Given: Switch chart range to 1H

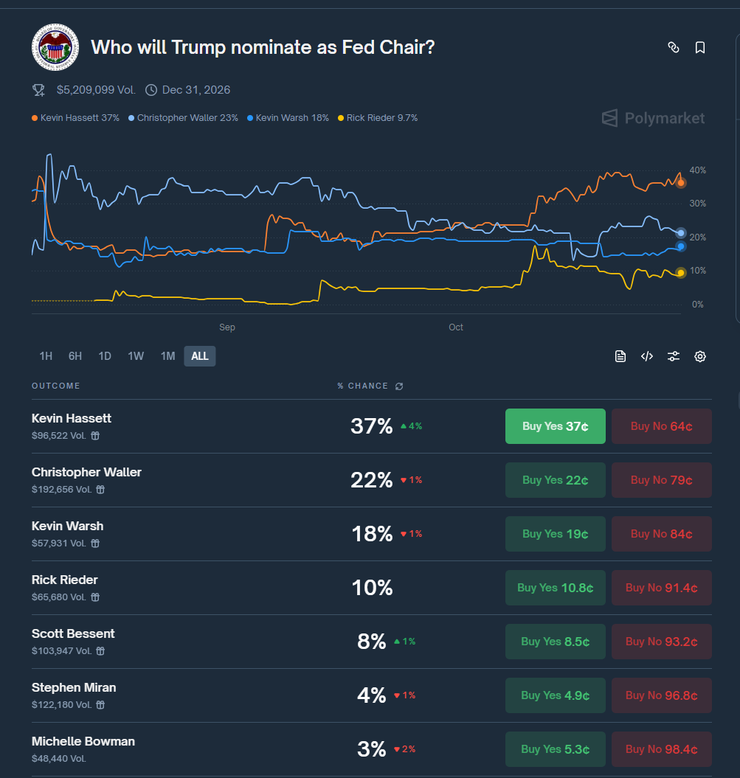Looking at the screenshot, I should click(x=46, y=356).
